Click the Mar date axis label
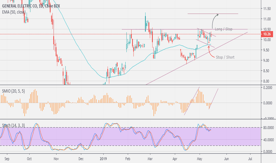The image size is (276, 163). (x=150, y=159)
